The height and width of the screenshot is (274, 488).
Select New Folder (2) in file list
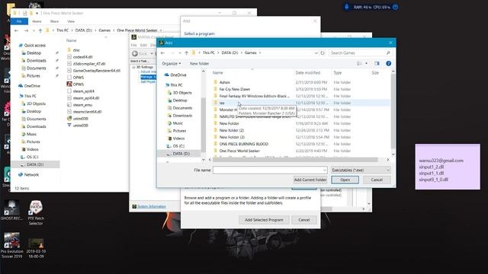click(x=229, y=130)
